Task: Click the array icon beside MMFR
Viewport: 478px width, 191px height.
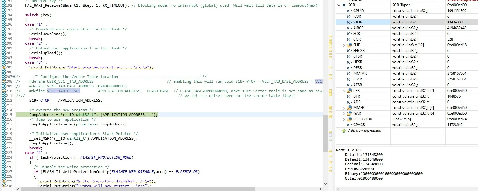Action: point(349,108)
